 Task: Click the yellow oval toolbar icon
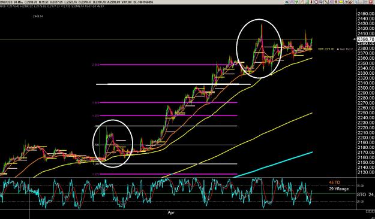click(341, 2)
